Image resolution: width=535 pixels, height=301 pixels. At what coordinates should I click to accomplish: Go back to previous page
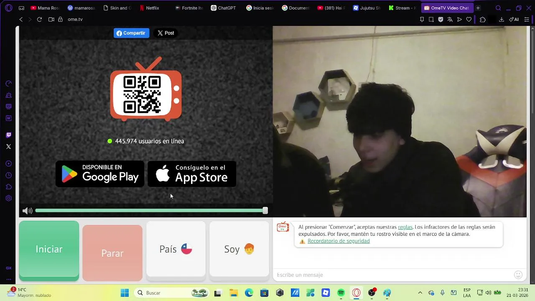(x=21, y=19)
